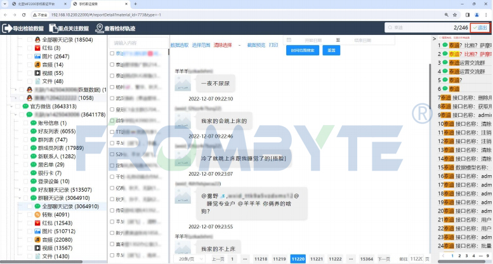Viewport: 493px width, 264px height.
Task: Click the browser profile avatar icon
Action: point(477,15)
